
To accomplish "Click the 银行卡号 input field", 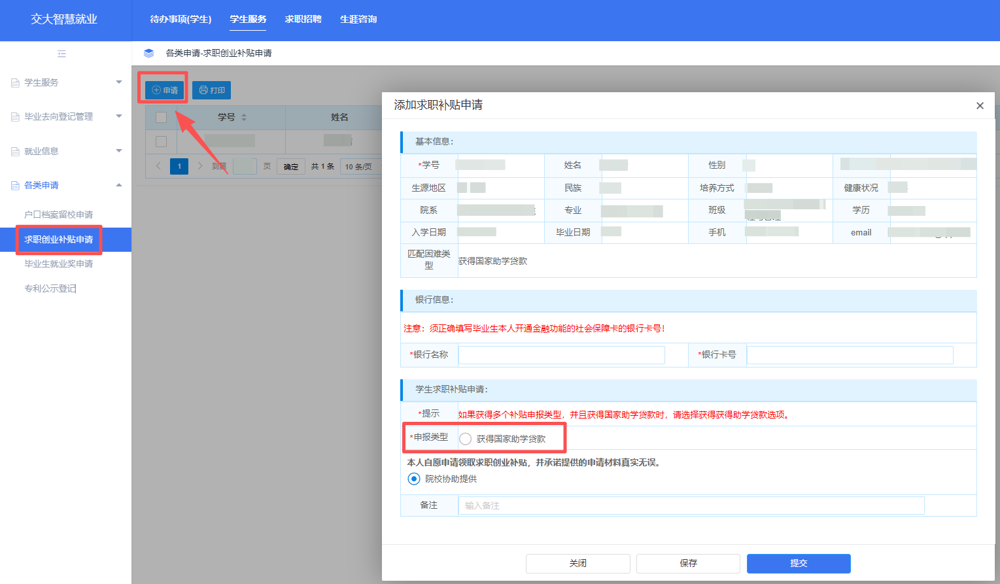I will pyautogui.click(x=850, y=355).
